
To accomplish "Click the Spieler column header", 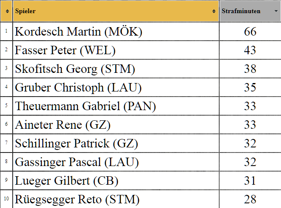I will (116, 11).
